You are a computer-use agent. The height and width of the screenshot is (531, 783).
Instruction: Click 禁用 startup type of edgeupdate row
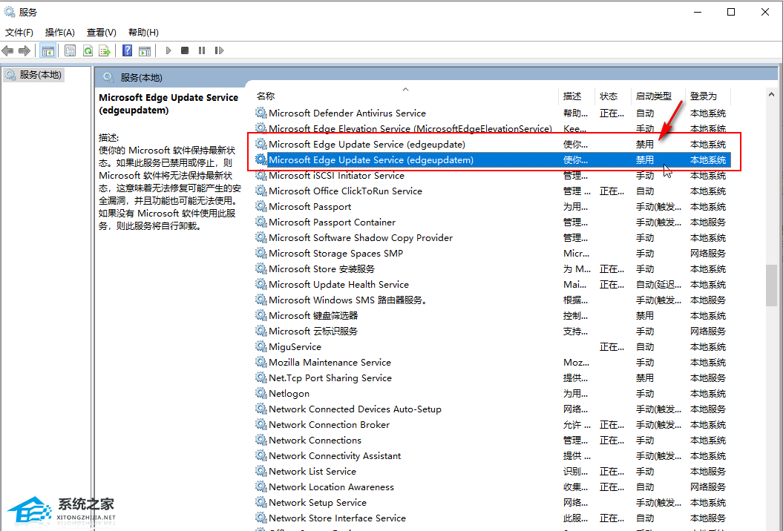tap(645, 144)
